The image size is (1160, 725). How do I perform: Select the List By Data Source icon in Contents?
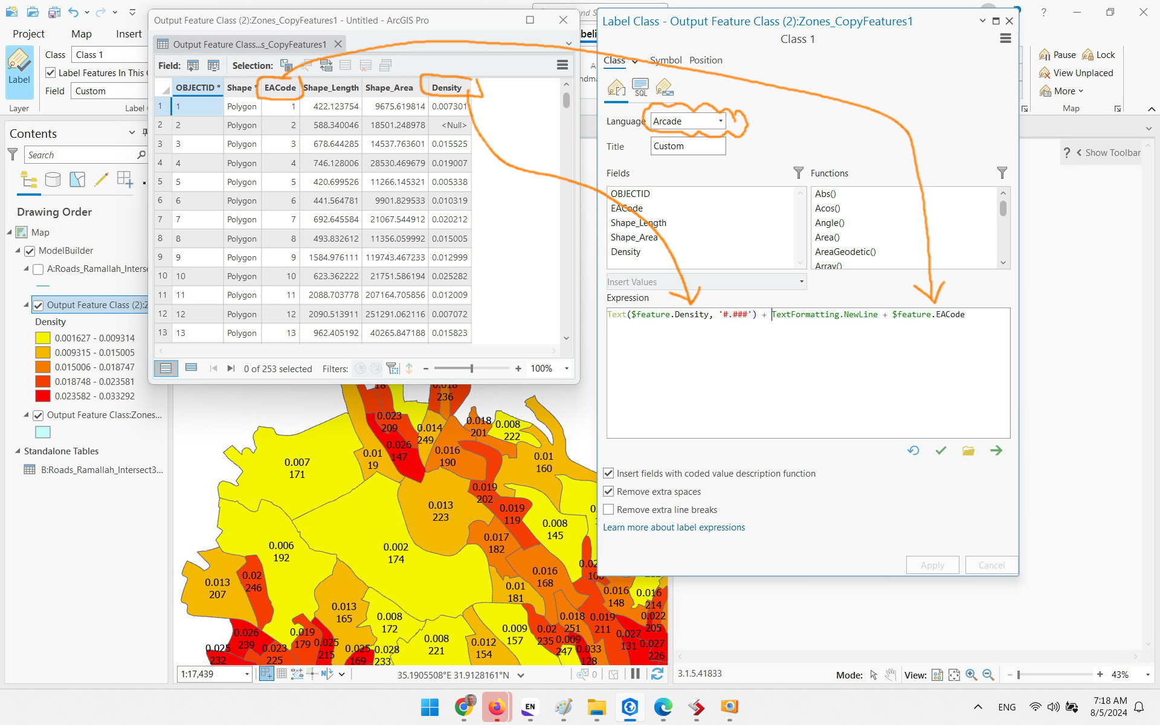(53, 179)
